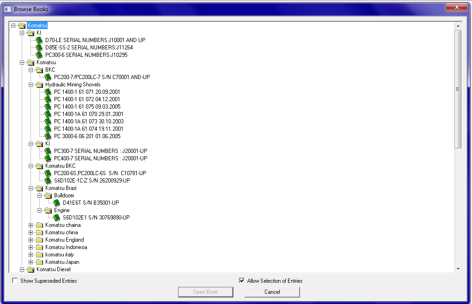Select S6D102E-1C-Z S/N 26200929-UP entry
The image size is (472, 304).
(x=92, y=181)
